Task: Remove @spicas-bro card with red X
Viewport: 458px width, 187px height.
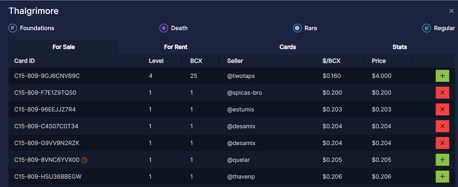Action: 442,93
